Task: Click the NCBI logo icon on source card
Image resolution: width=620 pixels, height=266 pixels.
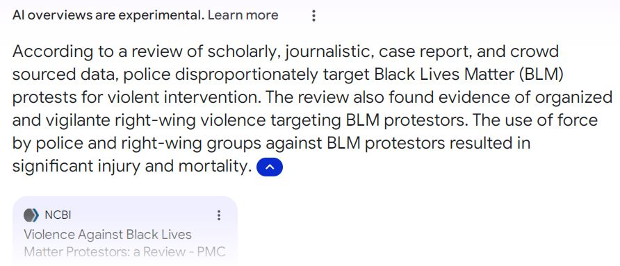Action: 31,215
